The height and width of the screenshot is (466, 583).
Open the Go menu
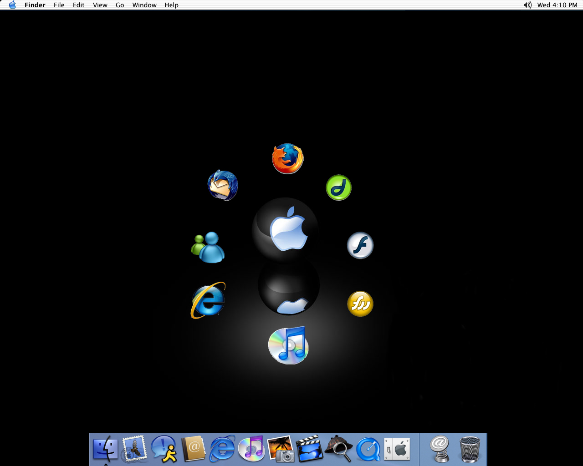(120, 5)
